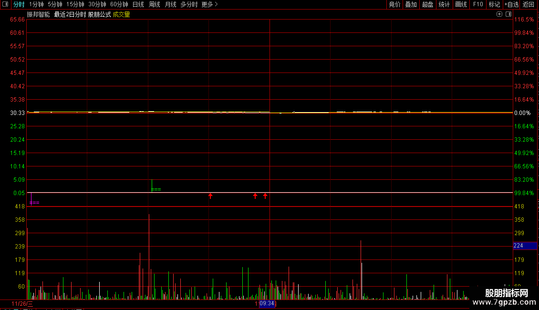Click the 振邦智能 stock name
Viewport: 539px width, 310px height.
point(39,14)
